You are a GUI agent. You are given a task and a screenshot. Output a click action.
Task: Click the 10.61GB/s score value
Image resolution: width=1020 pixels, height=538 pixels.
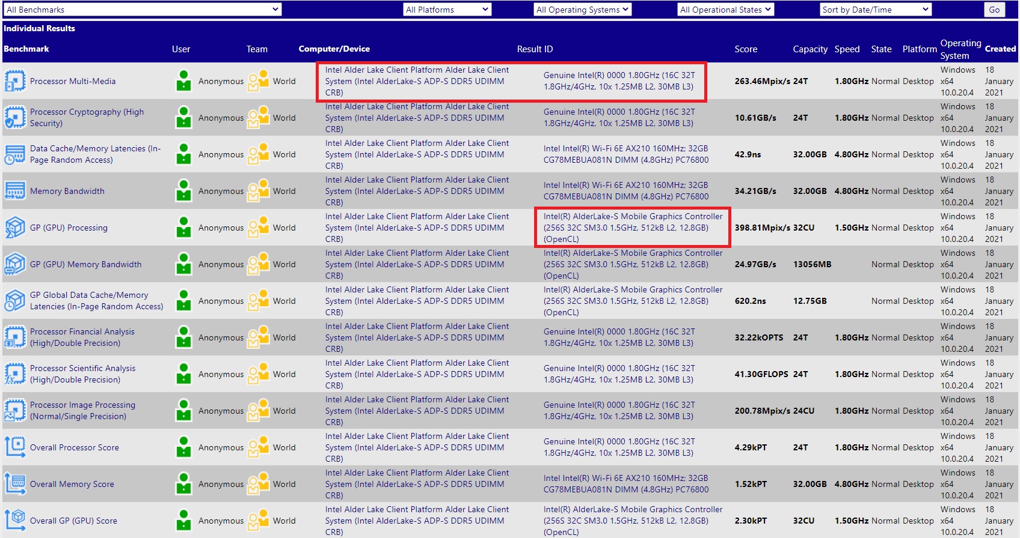point(755,118)
